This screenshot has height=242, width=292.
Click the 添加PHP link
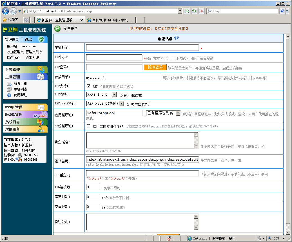pos(136,95)
